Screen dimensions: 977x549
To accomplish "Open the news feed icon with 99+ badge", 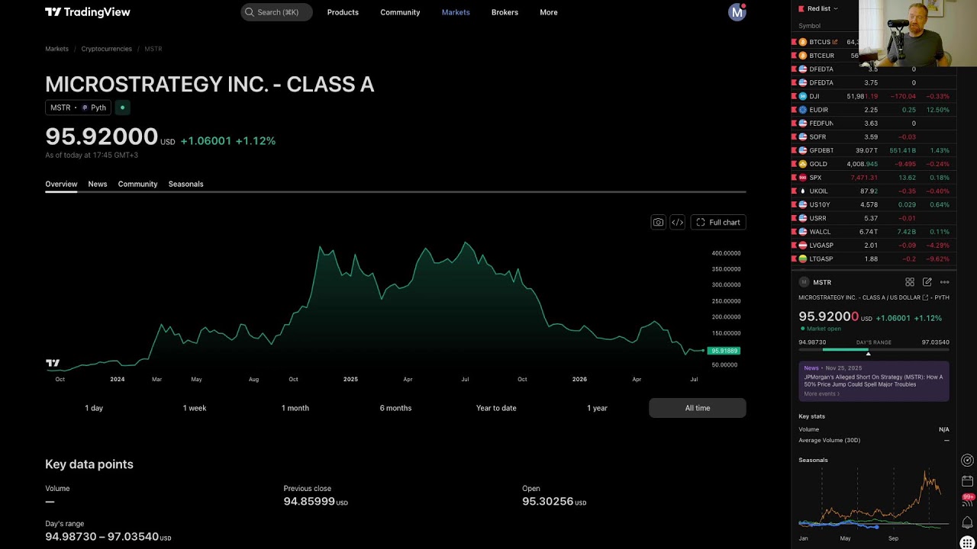I will (x=967, y=501).
